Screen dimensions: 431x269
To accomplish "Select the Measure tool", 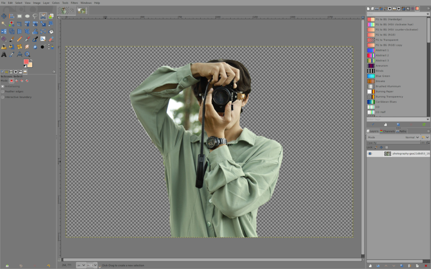I will coord(19,54).
